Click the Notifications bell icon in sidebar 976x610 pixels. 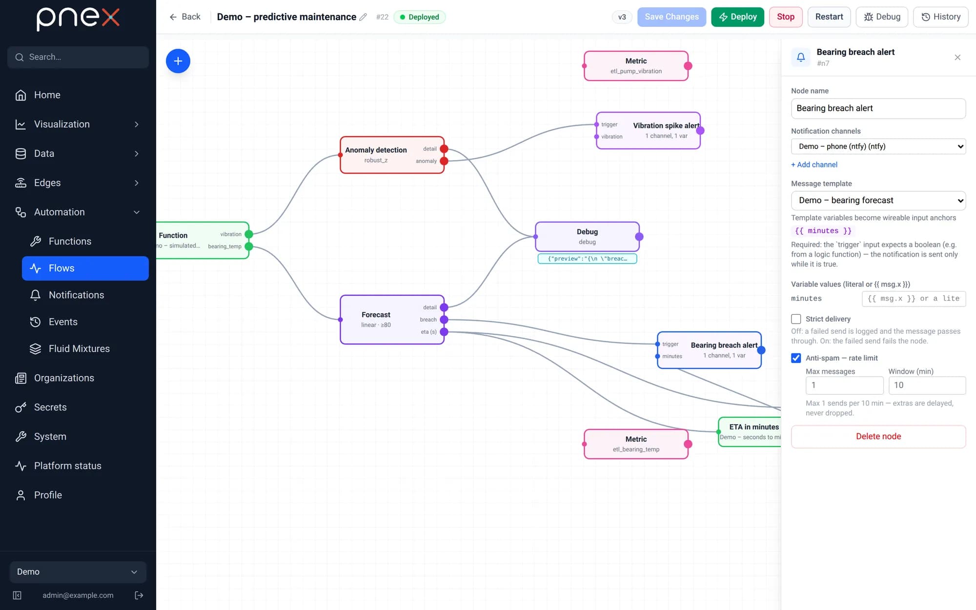point(35,295)
